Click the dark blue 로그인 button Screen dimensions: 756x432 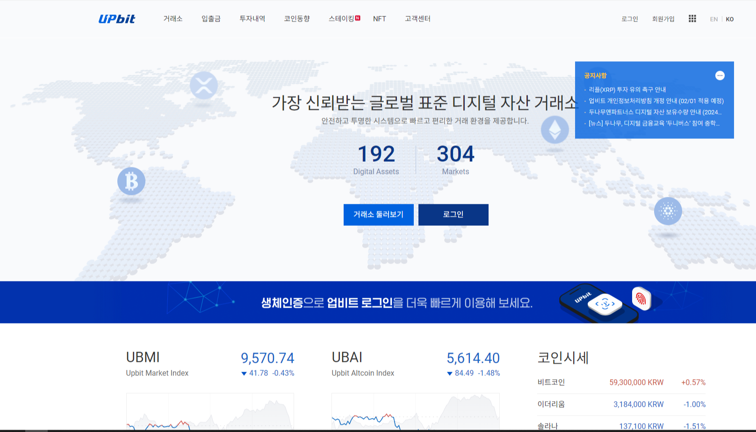pyautogui.click(x=454, y=215)
